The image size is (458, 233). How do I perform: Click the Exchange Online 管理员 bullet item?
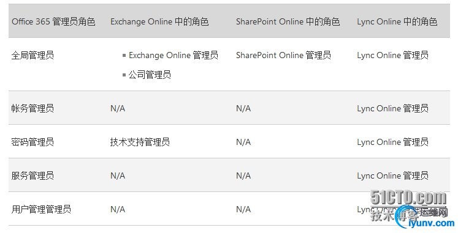pos(174,55)
